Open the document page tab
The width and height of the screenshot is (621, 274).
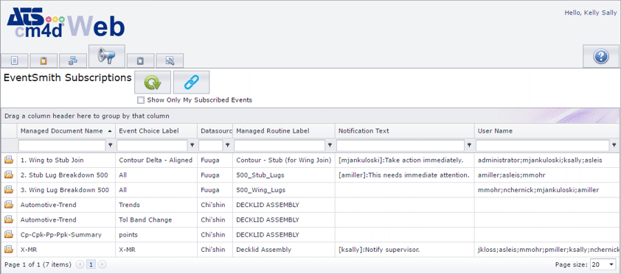coord(14,60)
